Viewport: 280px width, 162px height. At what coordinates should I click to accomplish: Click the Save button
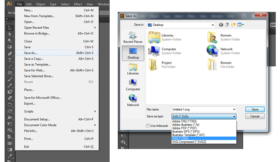255,110
